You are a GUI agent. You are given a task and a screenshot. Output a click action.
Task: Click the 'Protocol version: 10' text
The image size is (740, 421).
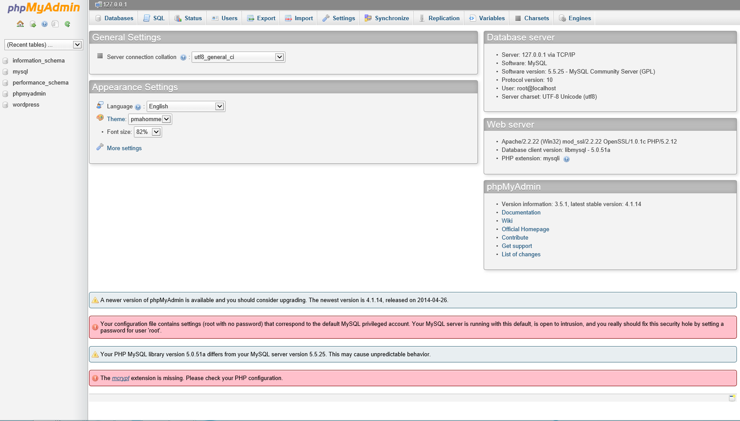[527, 80]
